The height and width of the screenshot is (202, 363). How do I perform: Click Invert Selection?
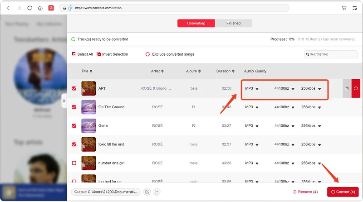113,54
